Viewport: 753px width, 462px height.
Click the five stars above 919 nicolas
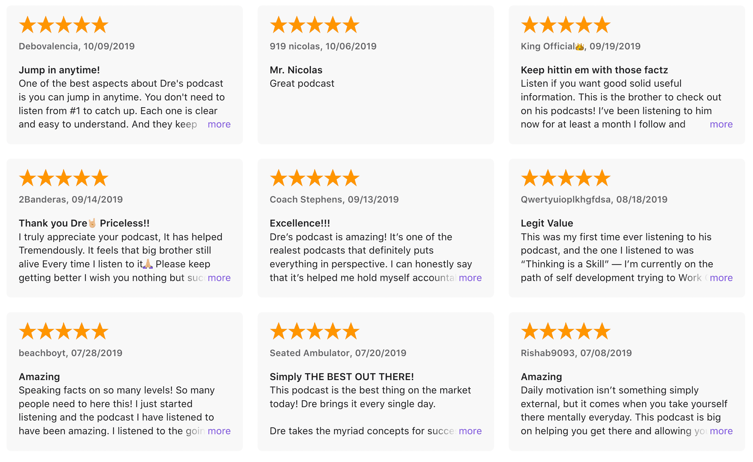314,25
